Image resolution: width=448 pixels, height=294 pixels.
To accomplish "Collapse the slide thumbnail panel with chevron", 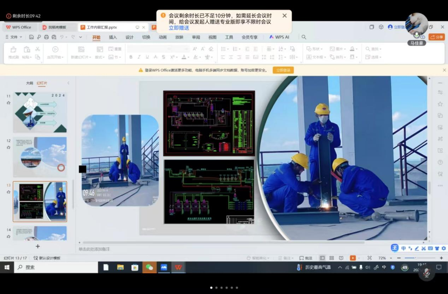I will 69,83.
